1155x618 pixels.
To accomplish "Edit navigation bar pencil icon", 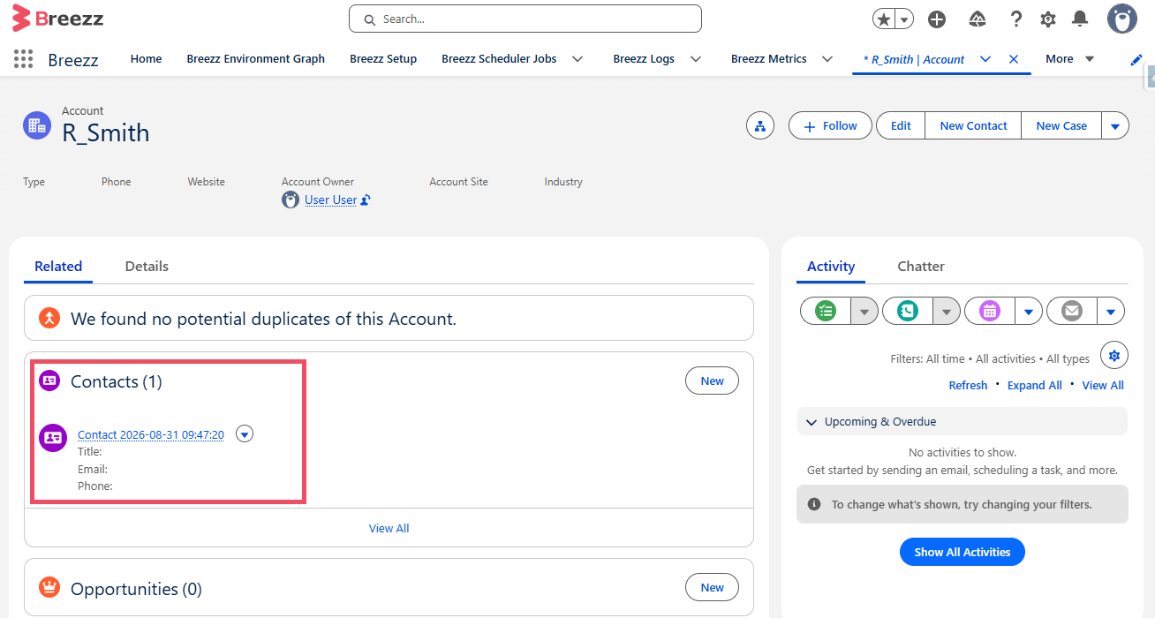I will tap(1136, 60).
